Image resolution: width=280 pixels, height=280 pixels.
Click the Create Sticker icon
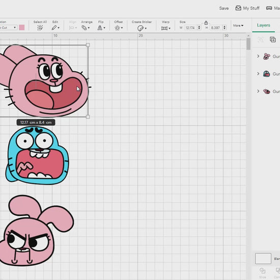tap(141, 28)
